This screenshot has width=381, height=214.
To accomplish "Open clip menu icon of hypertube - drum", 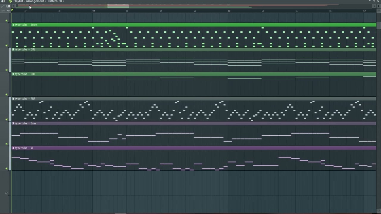I will click(13, 25).
